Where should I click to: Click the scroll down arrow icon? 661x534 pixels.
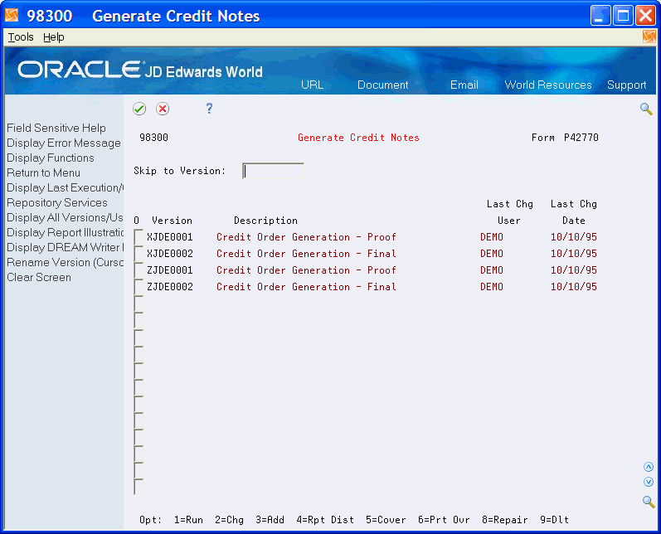pyautogui.click(x=649, y=482)
